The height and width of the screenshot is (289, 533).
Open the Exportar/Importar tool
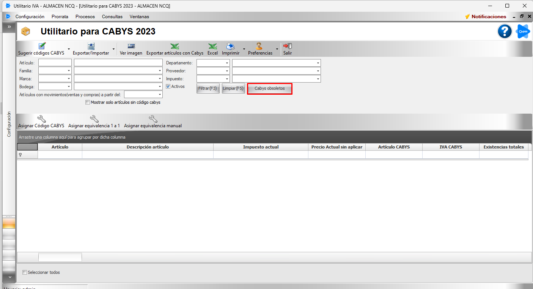(91, 46)
